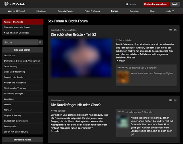183x144 pixels.
Task: Open 'Liebe und Beziehung' forum
Action: (23, 72)
